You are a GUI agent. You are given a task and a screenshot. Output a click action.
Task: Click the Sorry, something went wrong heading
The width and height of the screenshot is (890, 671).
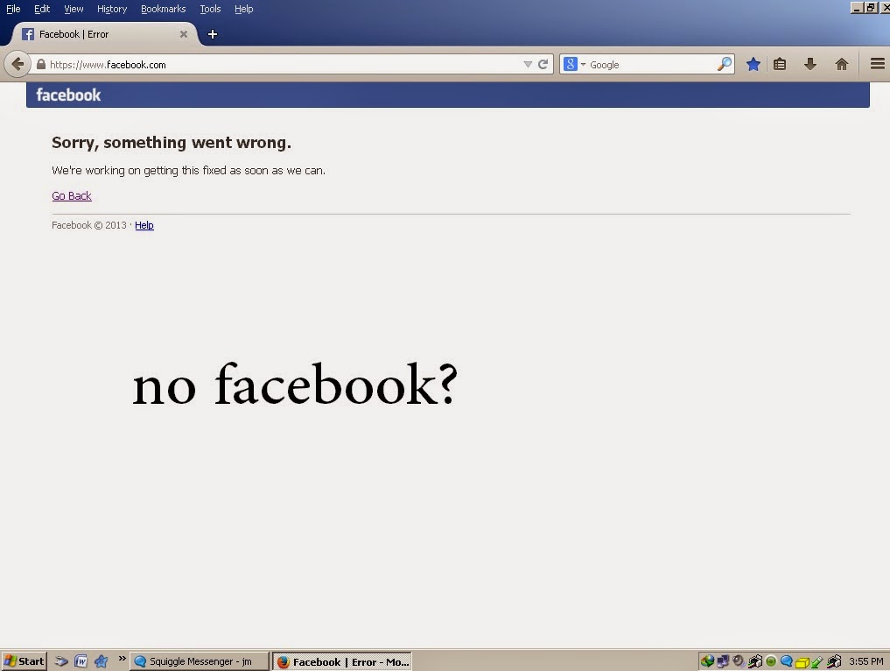tap(172, 143)
